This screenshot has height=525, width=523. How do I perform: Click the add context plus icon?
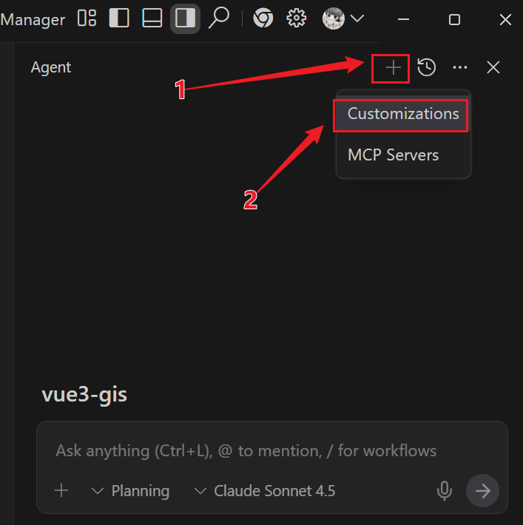tap(61, 490)
